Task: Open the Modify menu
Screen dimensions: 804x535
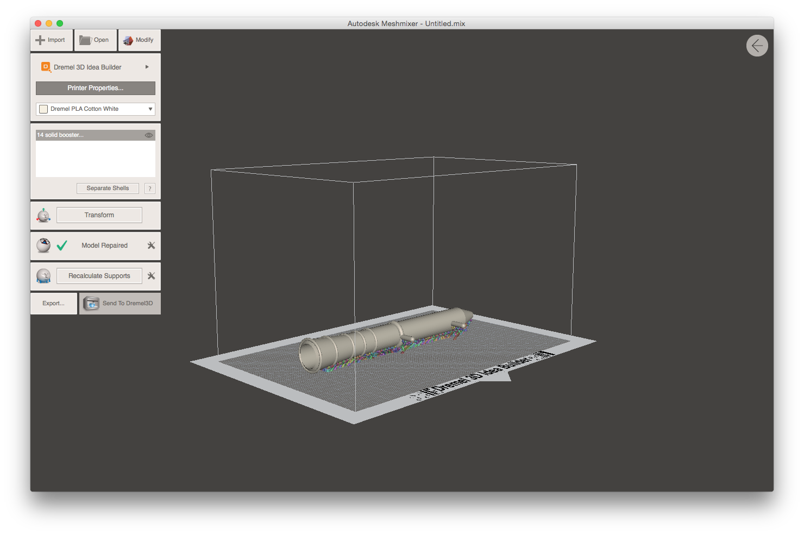Action: point(140,40)
